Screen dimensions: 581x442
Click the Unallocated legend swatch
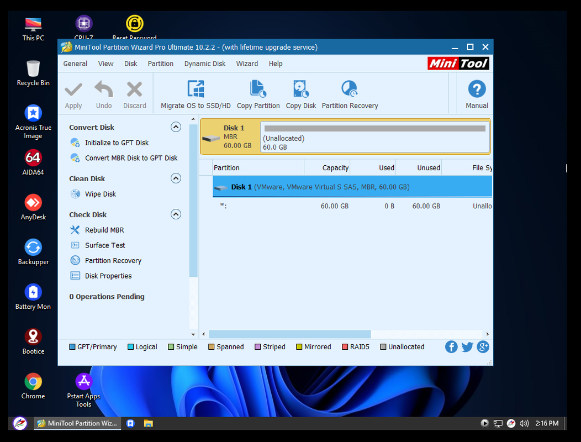click(383, 347)
